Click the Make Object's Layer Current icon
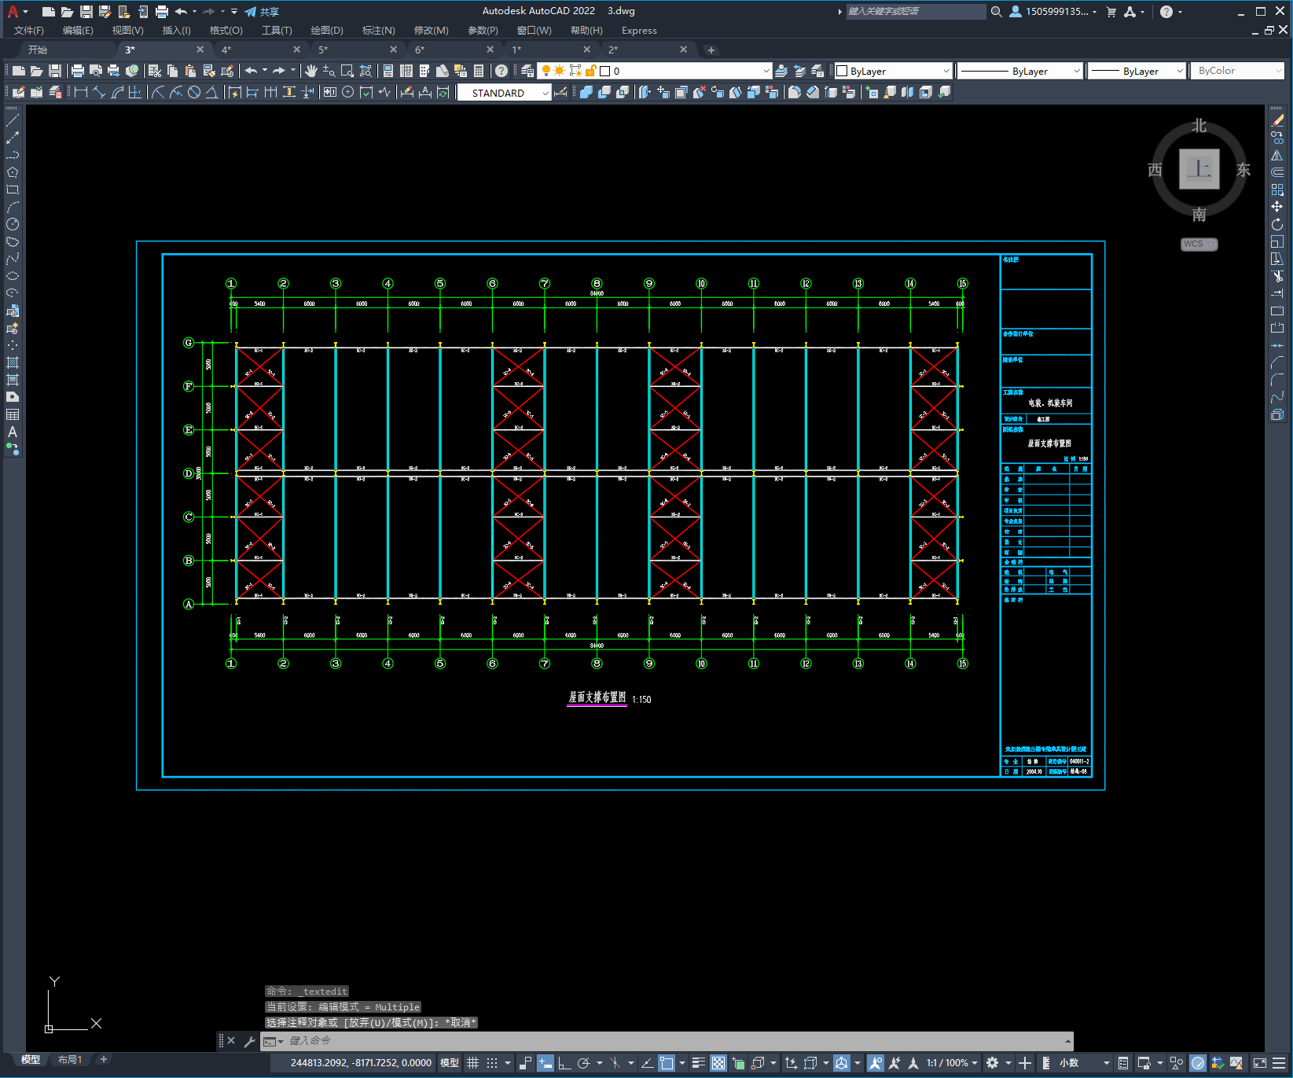 pos(781,71)
